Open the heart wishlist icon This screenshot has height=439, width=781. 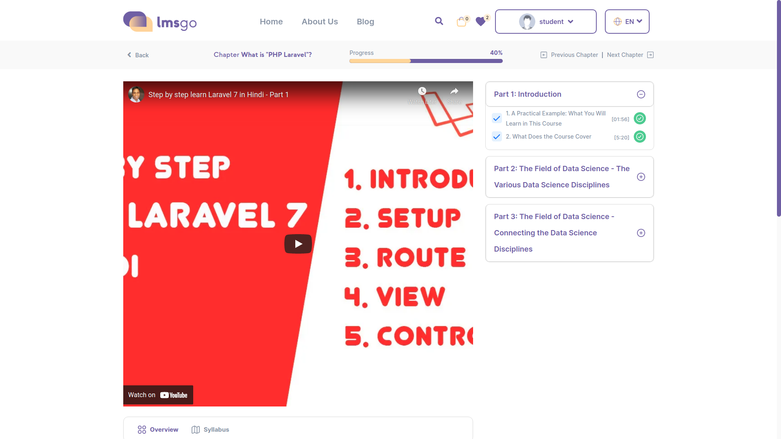click(x=480, y=22)
